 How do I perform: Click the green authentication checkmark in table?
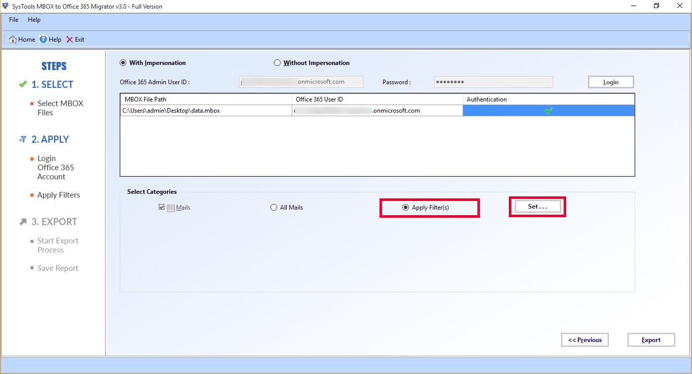pos(548,111)
